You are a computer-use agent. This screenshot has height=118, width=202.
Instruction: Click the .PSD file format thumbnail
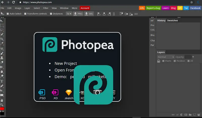tap(42, 93)
